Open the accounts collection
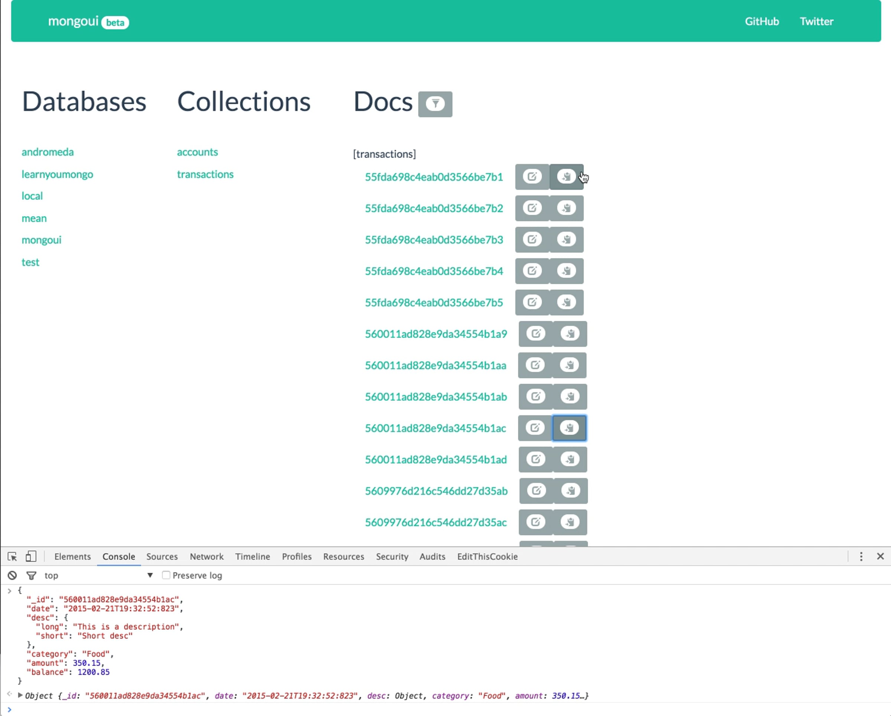 click(x=198, y=152)
